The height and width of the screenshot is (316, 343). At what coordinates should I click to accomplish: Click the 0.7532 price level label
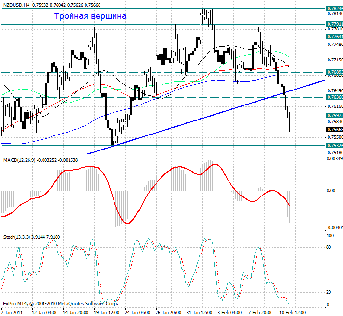click(x=334, y=146)
